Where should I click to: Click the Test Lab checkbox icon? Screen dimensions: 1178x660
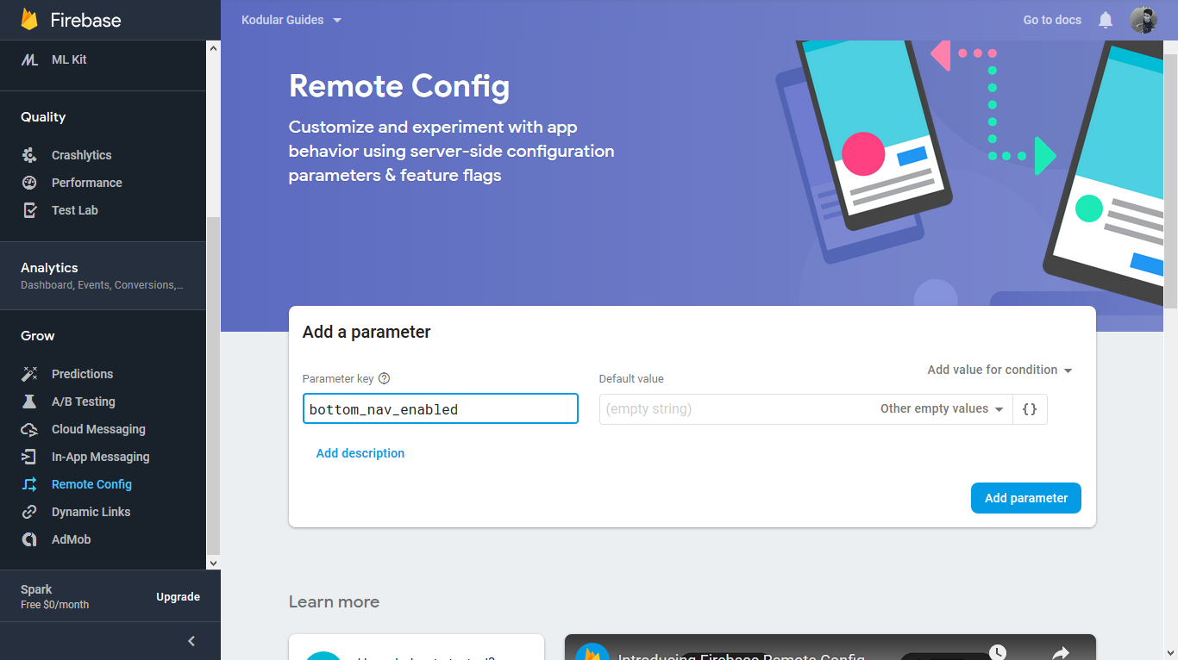tap(29, 210)
